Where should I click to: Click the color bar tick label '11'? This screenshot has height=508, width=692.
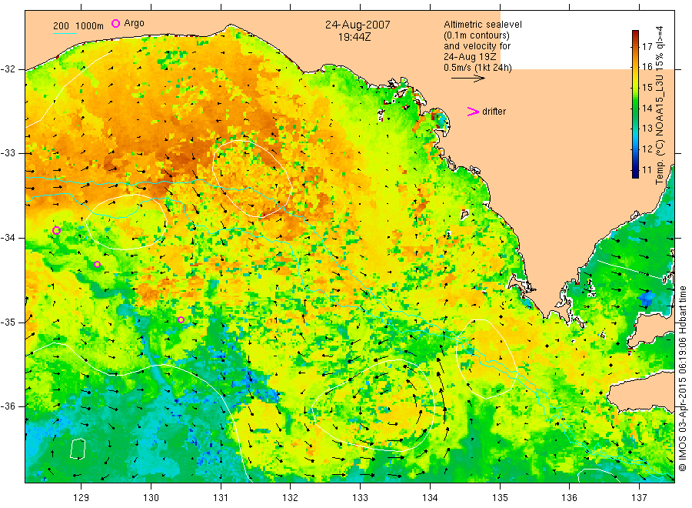click(x=647, y=169)
